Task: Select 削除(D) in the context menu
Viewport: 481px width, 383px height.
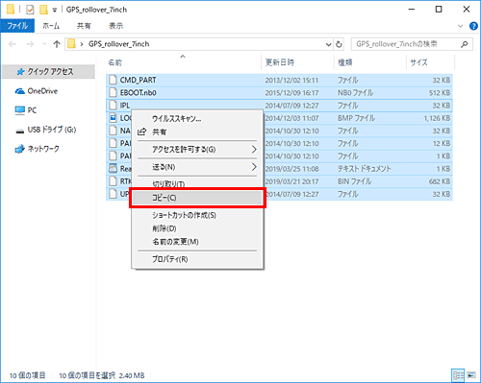Action: (165, 228)
